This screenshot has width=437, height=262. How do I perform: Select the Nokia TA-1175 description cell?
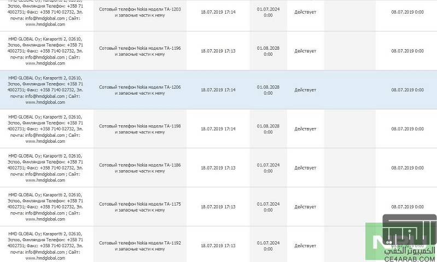[140, 207]
